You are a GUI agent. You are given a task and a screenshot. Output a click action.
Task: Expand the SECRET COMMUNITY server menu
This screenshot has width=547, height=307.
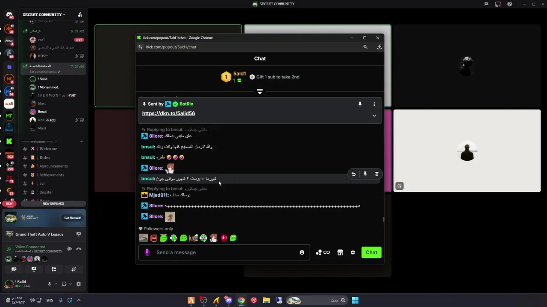(44, 14)
